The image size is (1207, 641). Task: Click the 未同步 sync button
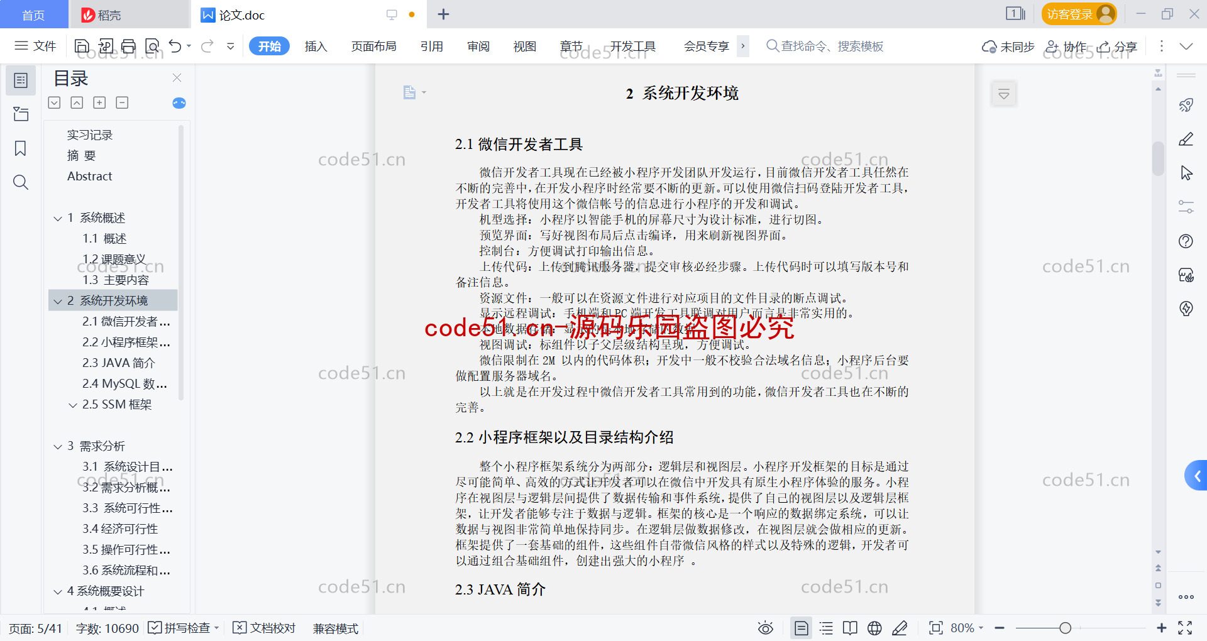(x=1008, y=47)
